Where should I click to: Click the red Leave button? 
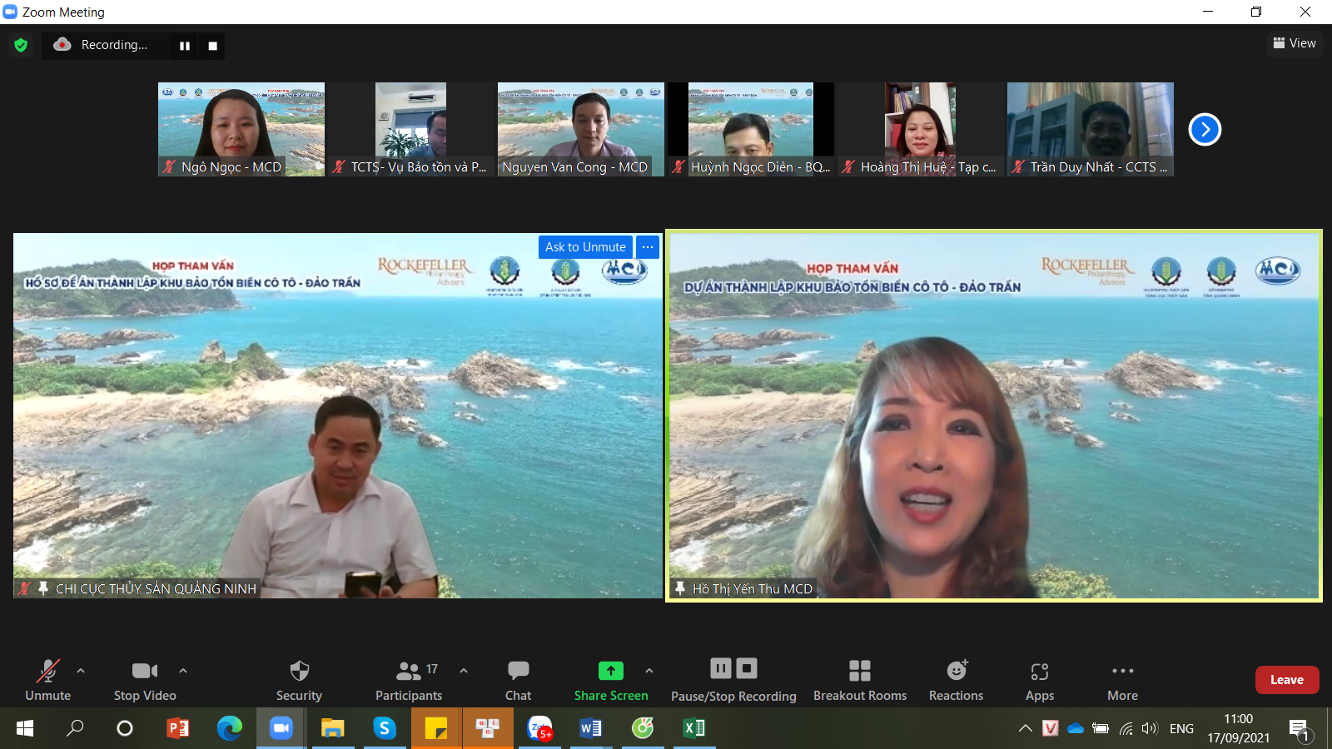coord(1286,680)
